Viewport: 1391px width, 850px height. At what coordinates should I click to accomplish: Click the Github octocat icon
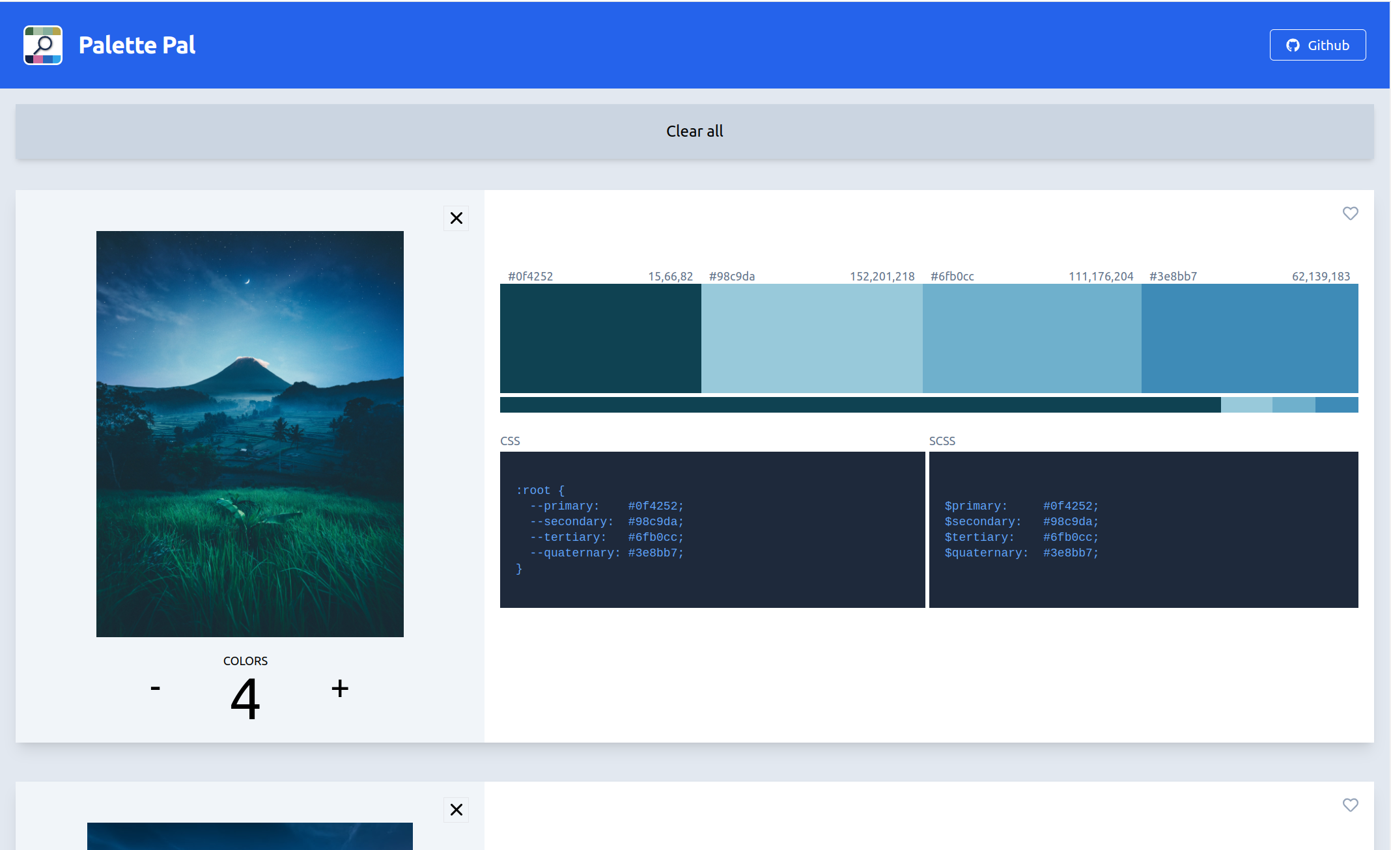click(1292, 45)
